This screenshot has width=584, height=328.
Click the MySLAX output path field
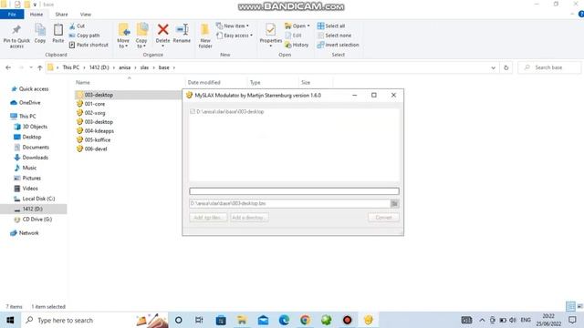click(289, 203)
